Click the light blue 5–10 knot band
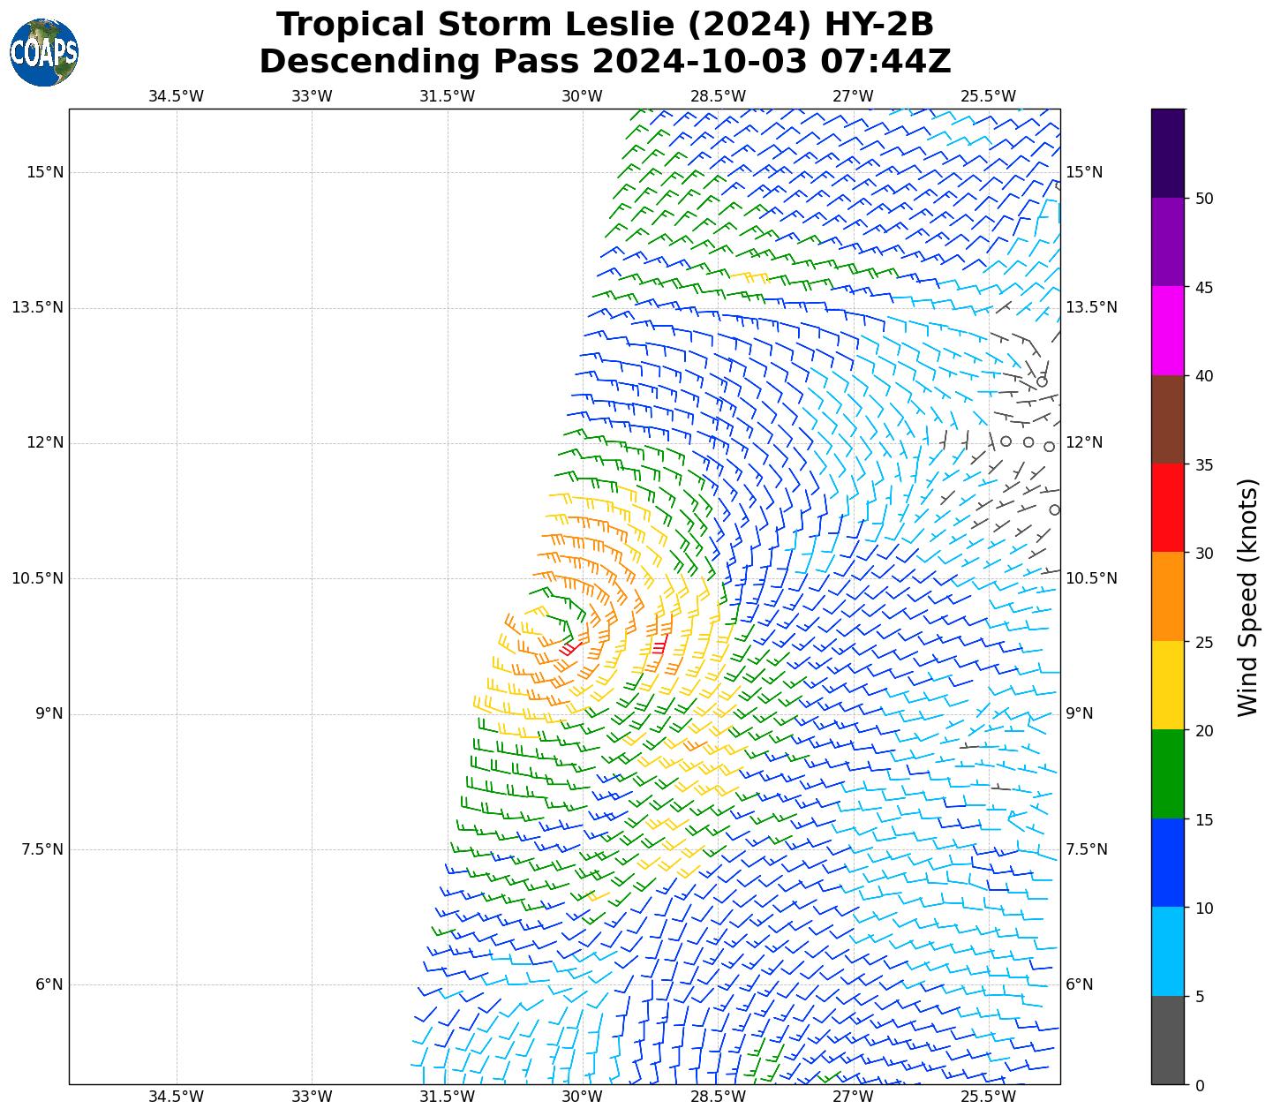 tap(1168, 951)
